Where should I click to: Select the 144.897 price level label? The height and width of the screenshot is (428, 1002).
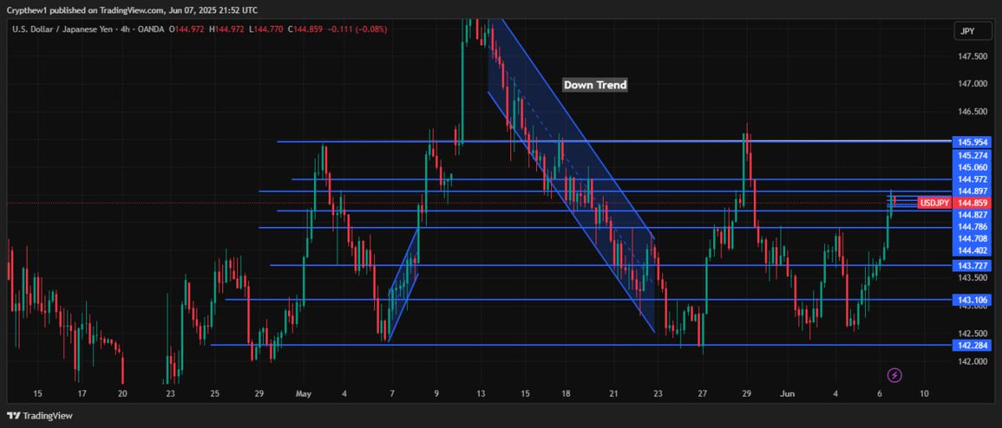974,191
